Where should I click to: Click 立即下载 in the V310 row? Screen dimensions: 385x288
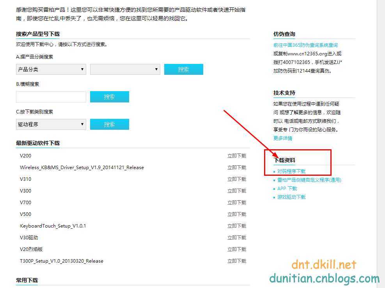(237, 179)
